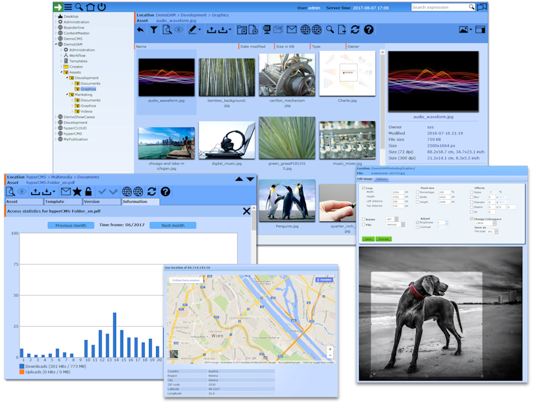Click the Development breadcrumb link
Viewport: 533px width, 413px height.
click(x=194, y=15)
